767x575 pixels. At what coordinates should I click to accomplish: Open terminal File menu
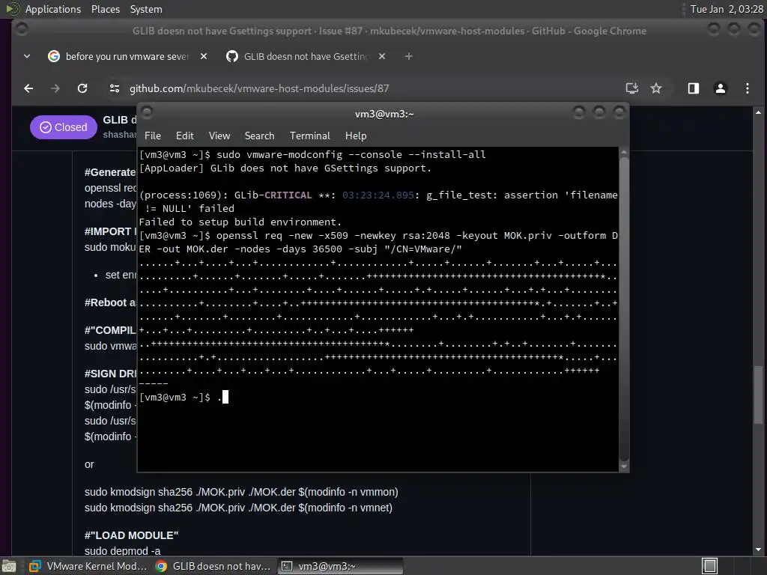(152, 136)
